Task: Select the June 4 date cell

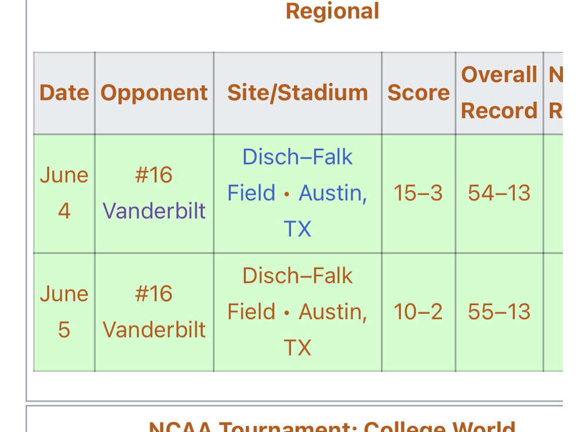Action: click(x=64, y=193)
